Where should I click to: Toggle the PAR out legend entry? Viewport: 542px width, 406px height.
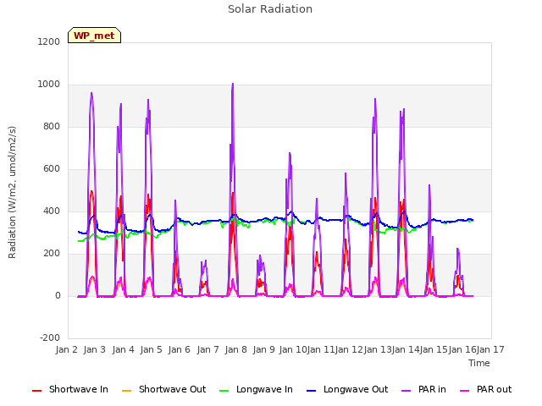[485, 389]
